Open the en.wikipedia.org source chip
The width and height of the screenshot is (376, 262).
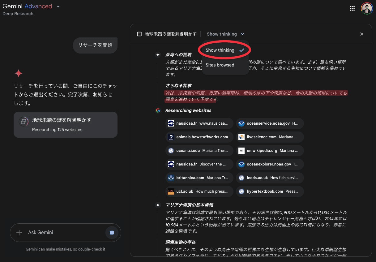point(270,151)
